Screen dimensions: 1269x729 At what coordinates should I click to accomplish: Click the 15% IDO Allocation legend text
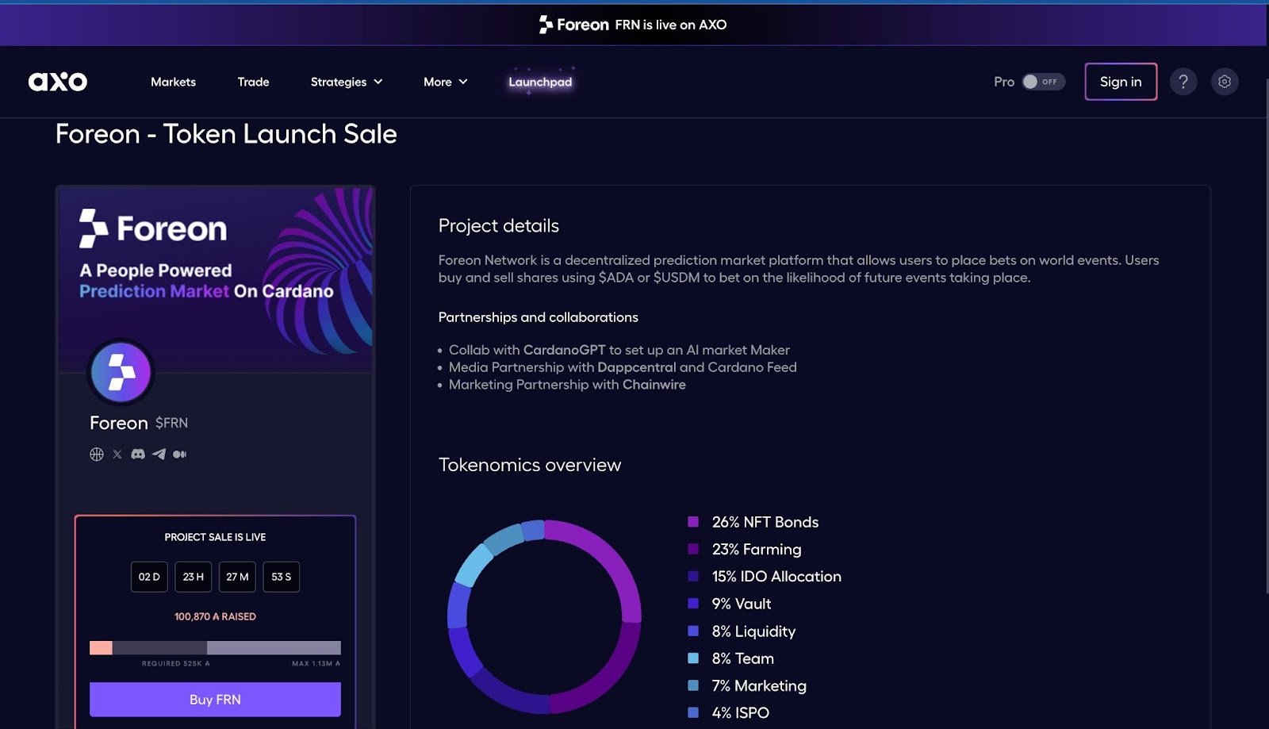776,577
